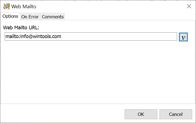Click the "@" symbol in the mailto address
196x123 pixels.
pyautogui.click(x=30, y=36)
